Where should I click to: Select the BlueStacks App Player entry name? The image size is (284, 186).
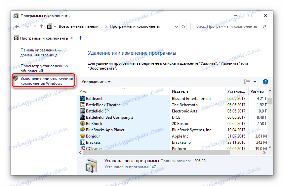[x=105, y=130]
